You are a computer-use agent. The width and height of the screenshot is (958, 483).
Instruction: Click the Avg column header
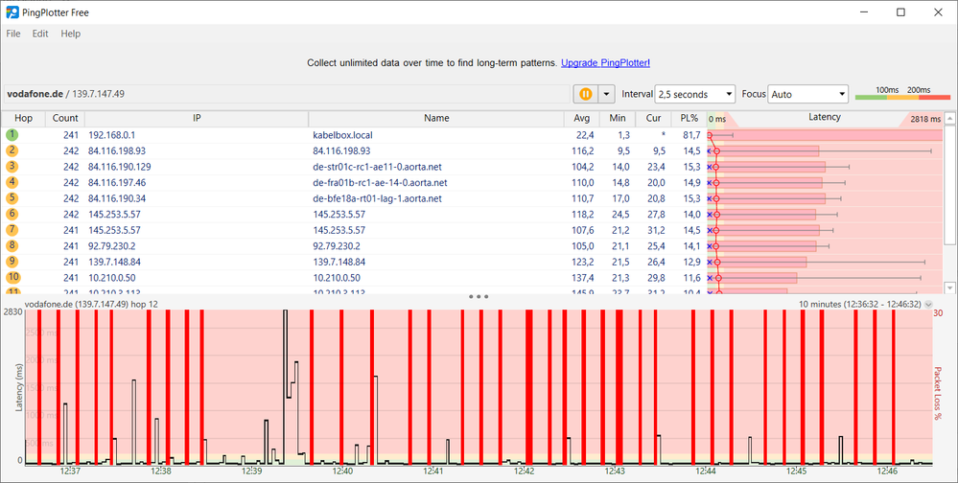582,118
